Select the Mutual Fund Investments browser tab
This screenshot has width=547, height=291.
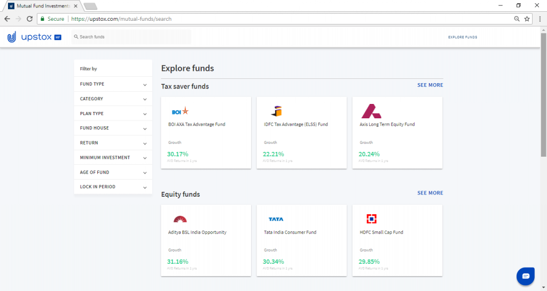(43, 6)
